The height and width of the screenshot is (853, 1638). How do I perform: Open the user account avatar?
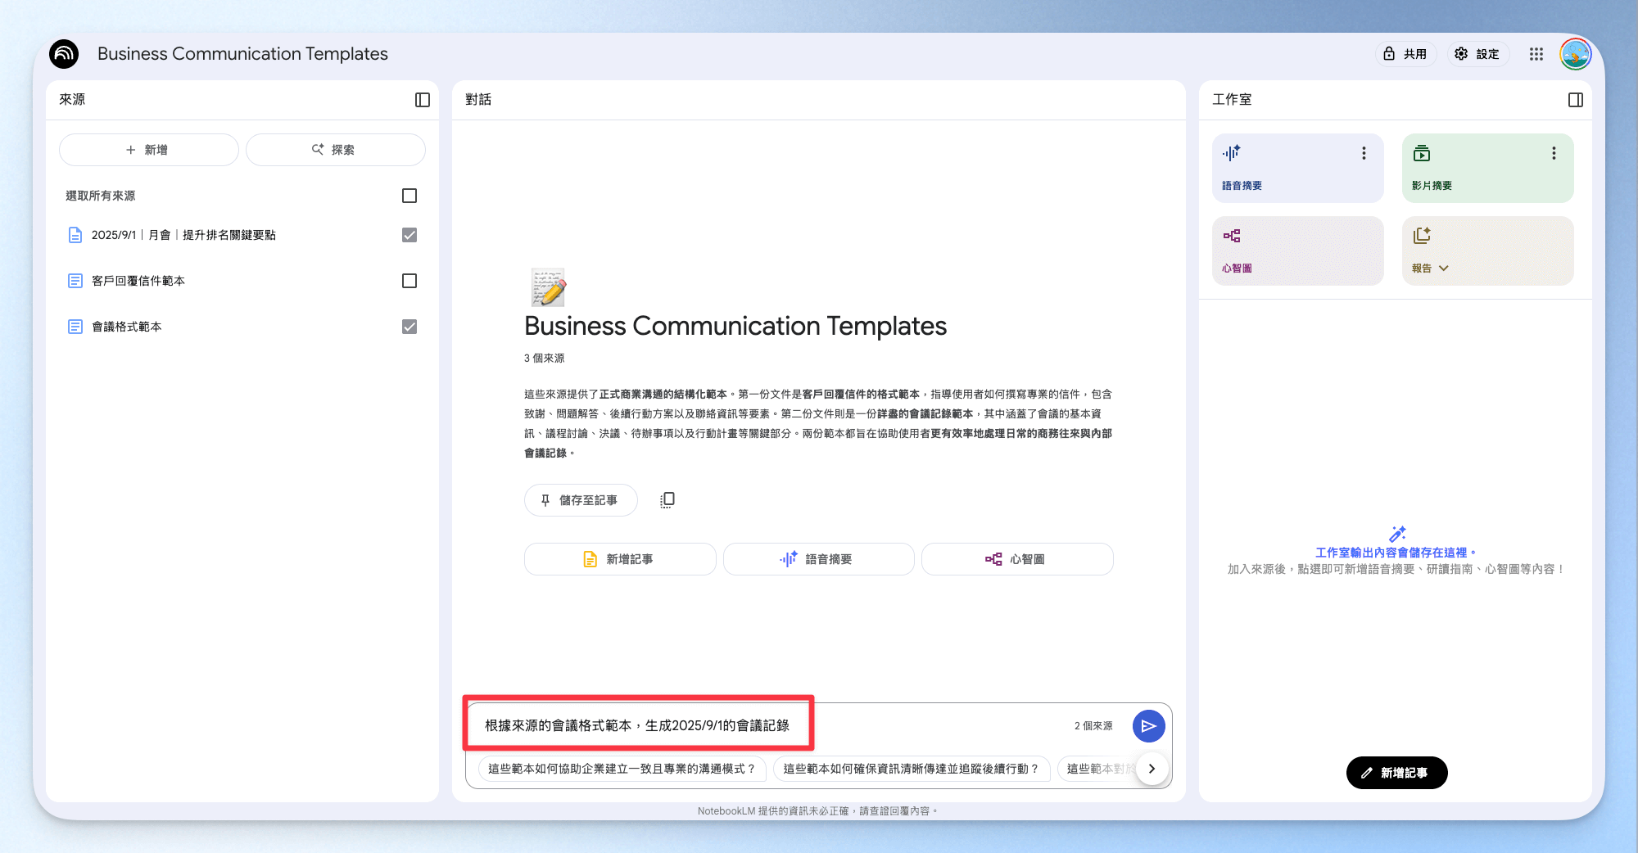pyautogui.click(x=1576, y=54)
